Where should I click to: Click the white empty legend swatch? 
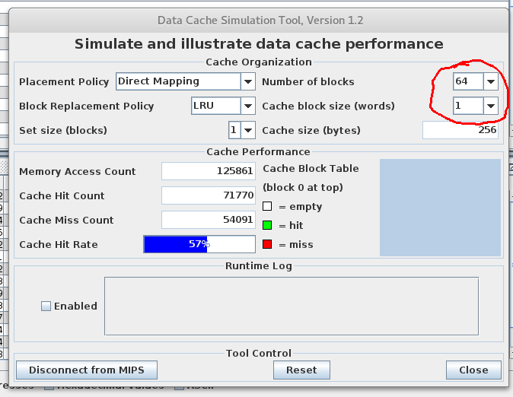point(267,207)
